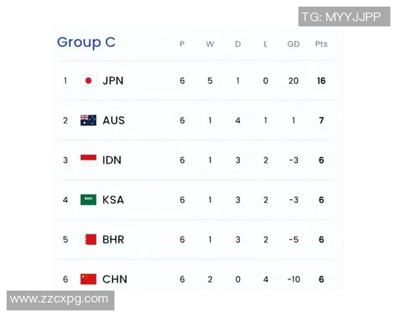Viewport: 397px width, 317px height.
Task: Click the www.zzcxpg.com watermark link
Action: point(60,299)
